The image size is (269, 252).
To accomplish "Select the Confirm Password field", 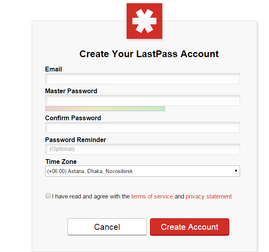I will pos(142,127).
